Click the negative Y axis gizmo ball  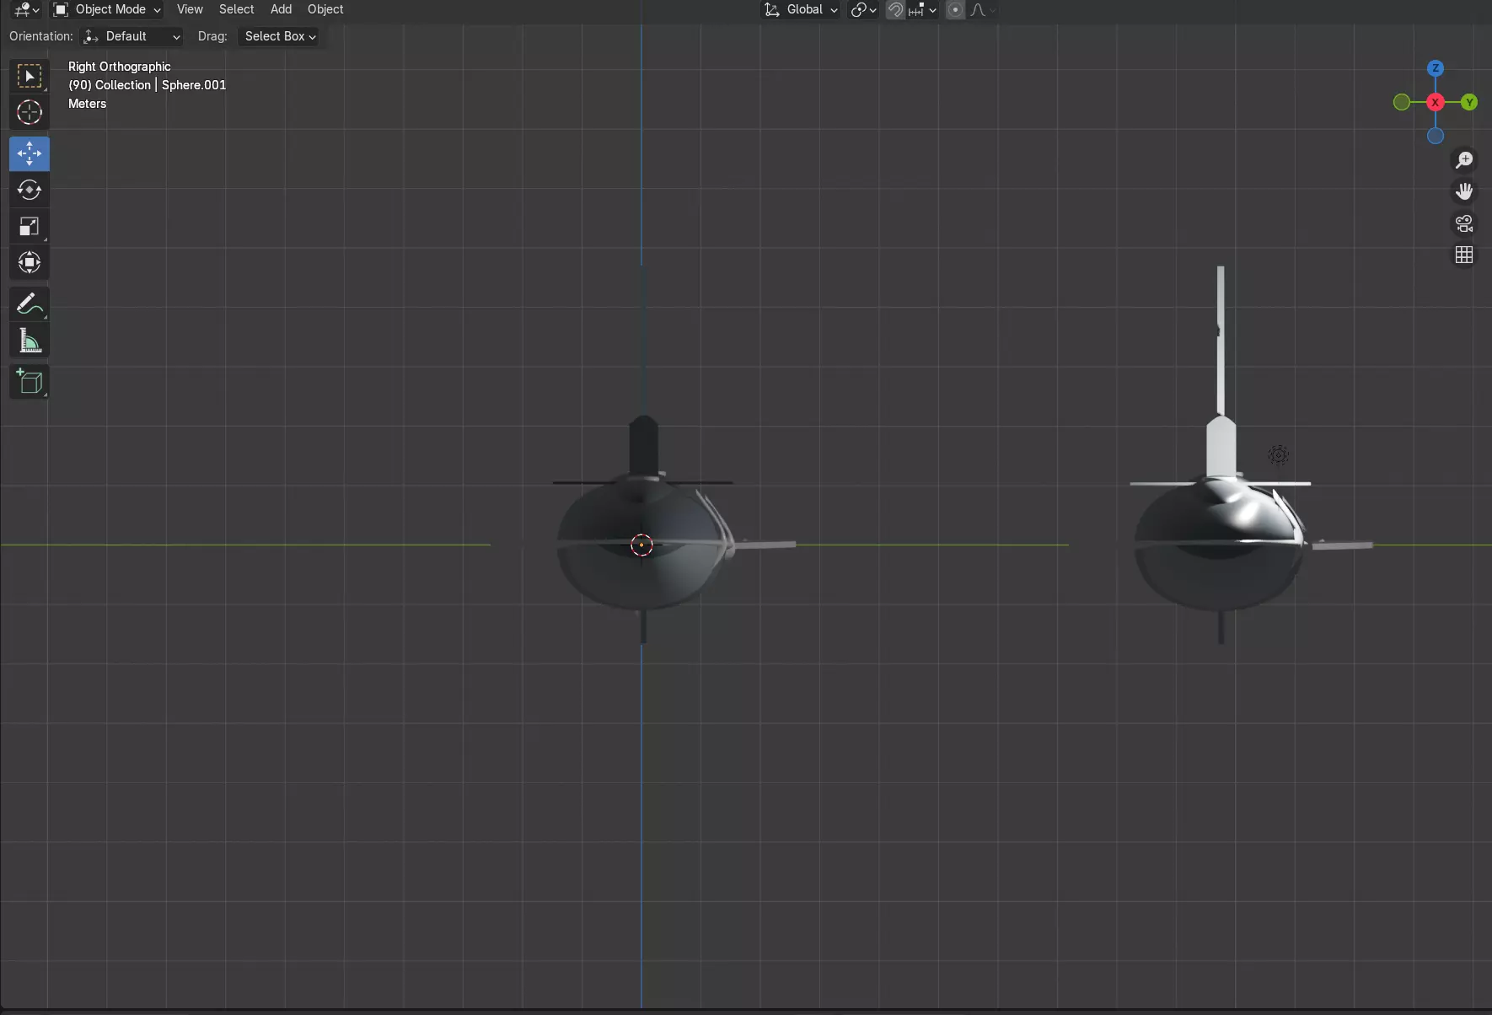pyautogui.click(x=1402, y=102)
